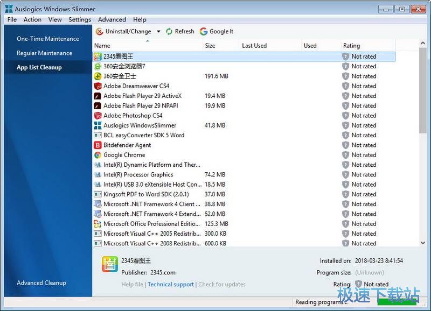This screenshot has width=431, height=311.
Task: Open the Advanced menu
Action: (x=112, y=19)
